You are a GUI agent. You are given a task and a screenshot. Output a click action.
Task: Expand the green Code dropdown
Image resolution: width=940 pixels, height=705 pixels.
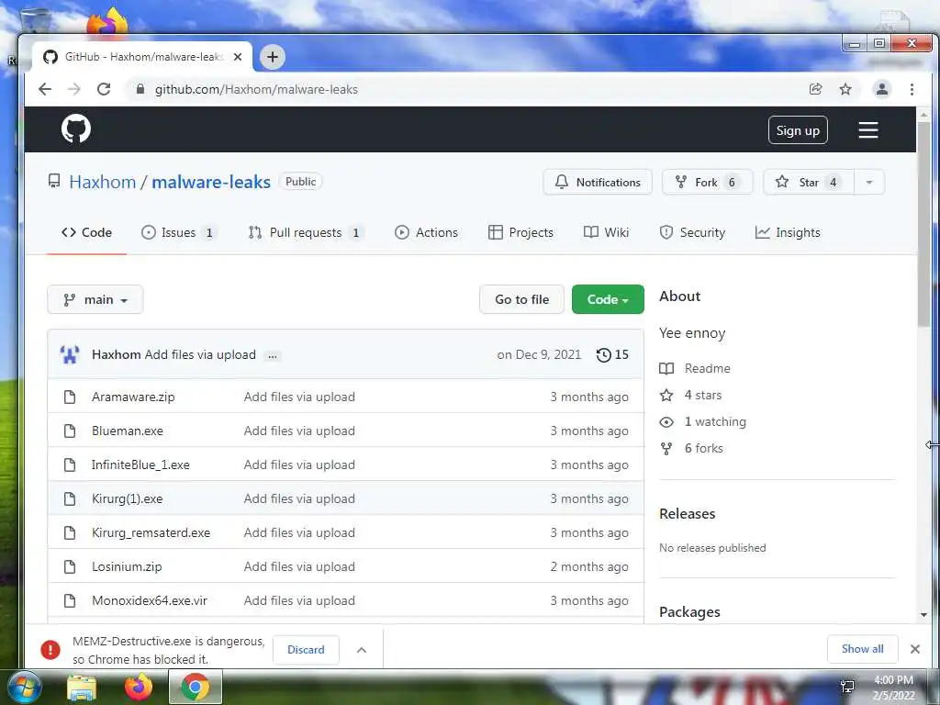click(608, 299)
